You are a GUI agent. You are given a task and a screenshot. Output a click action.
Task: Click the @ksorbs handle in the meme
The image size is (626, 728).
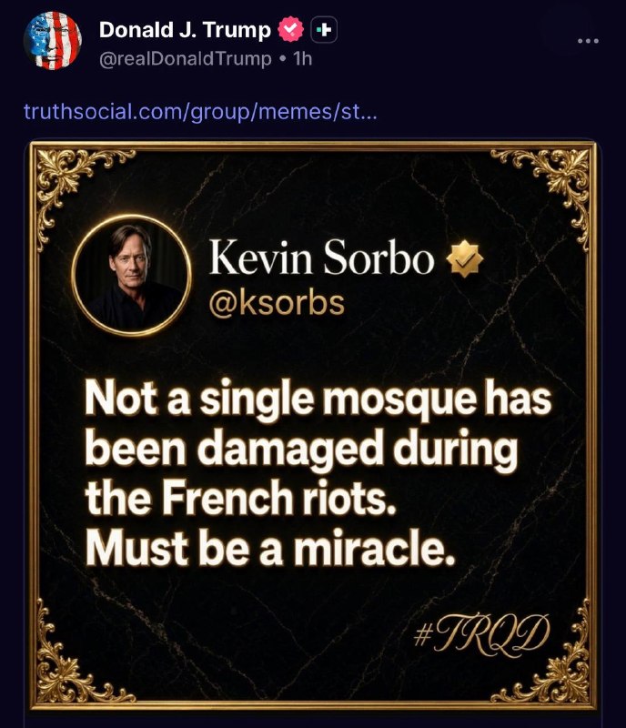click(277, 303)
